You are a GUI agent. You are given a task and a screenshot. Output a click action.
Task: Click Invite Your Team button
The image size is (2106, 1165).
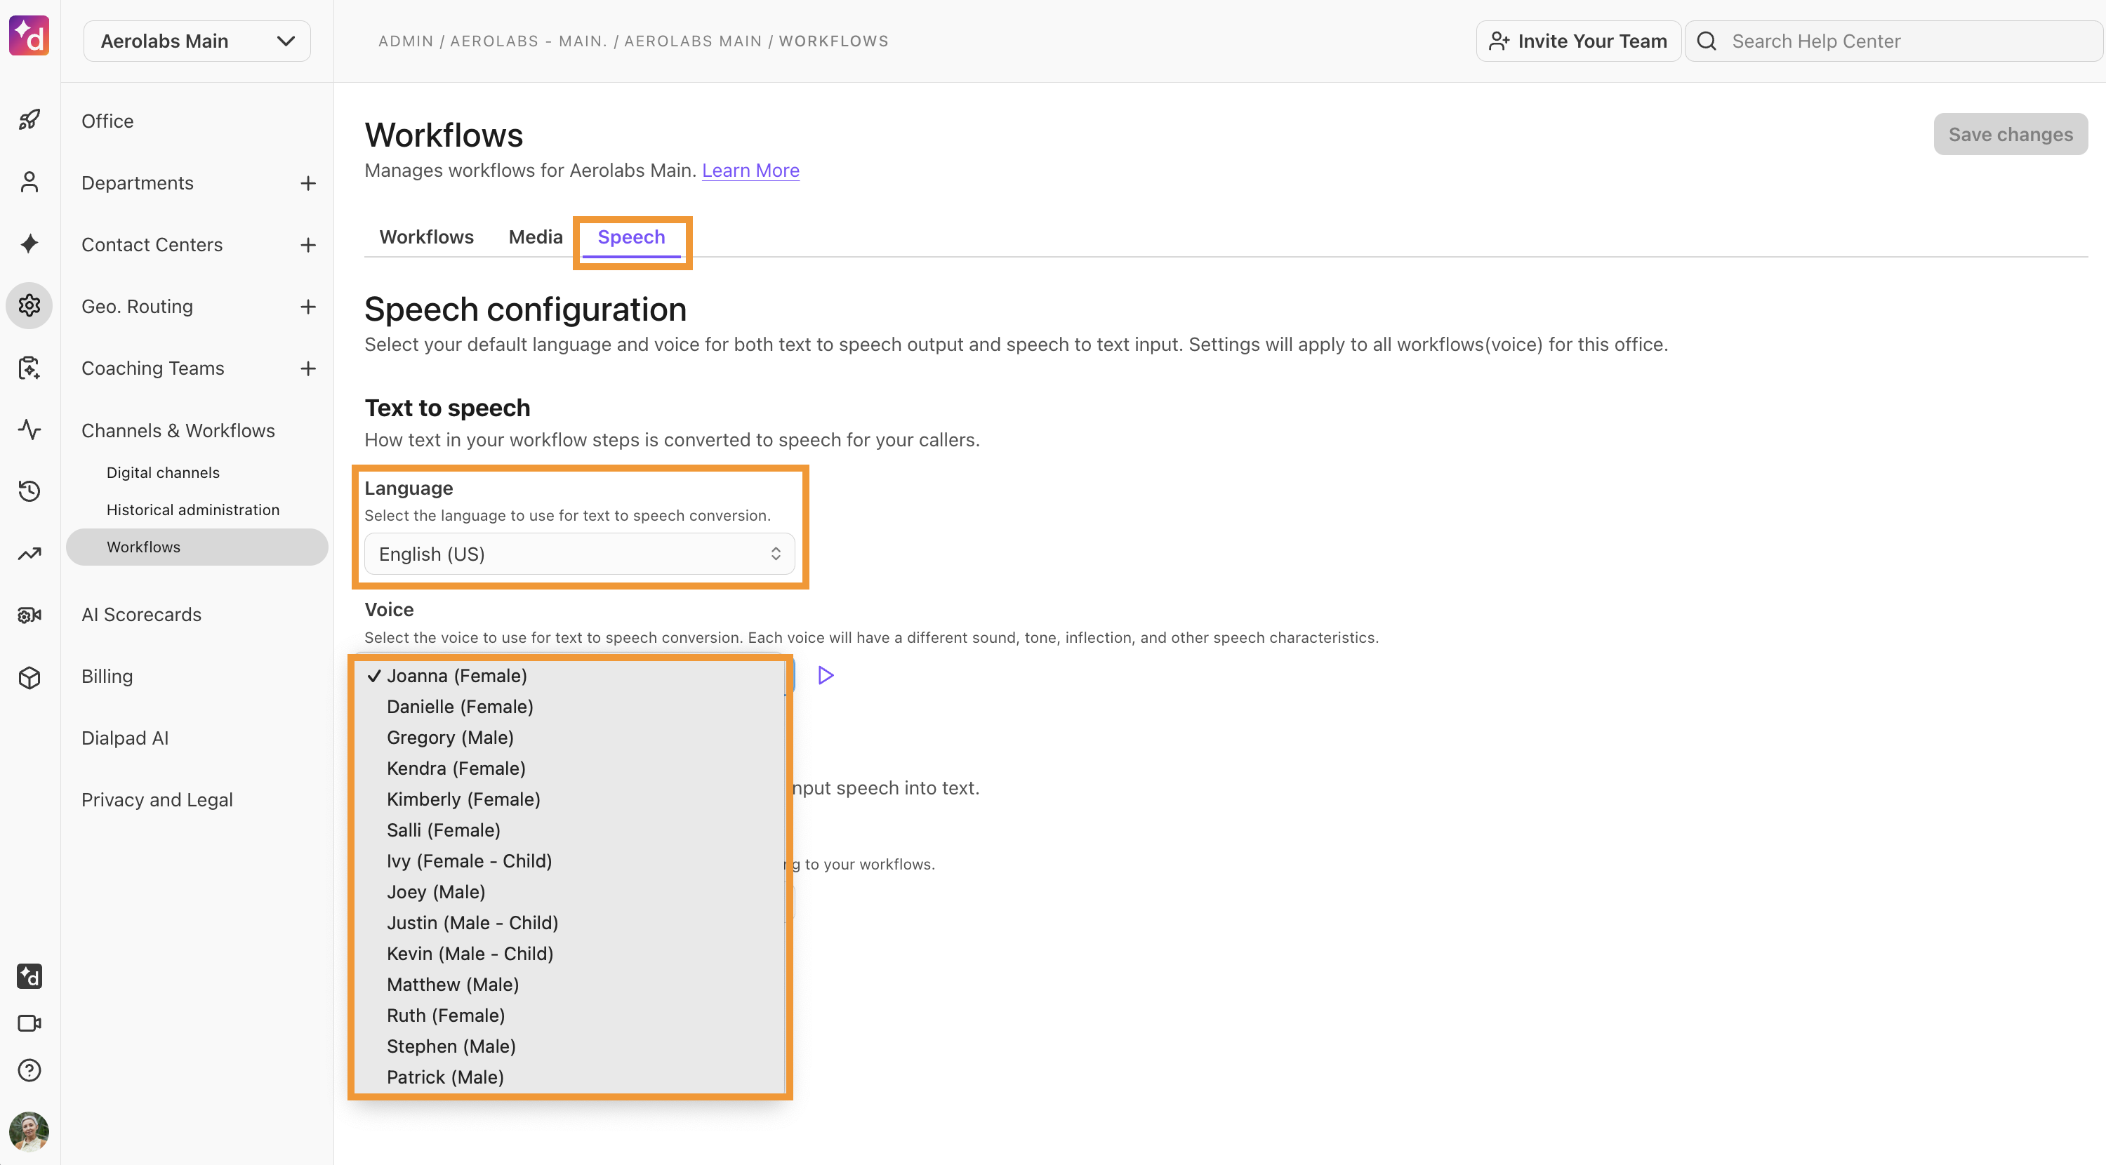click(1578, 41)
